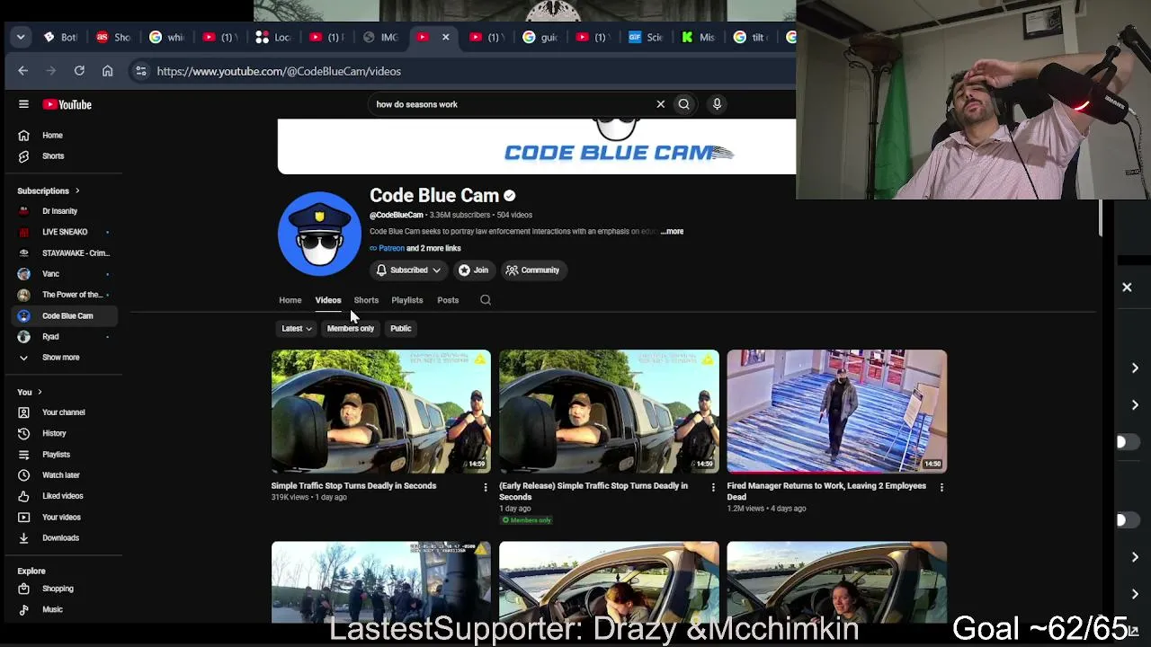Play the Early Release members-only thumbnail

[609, 412]
